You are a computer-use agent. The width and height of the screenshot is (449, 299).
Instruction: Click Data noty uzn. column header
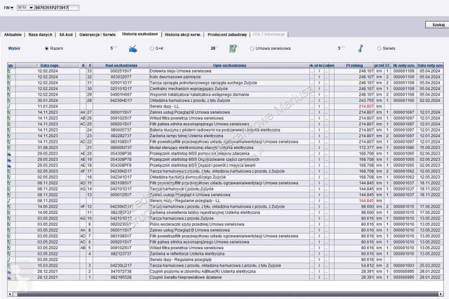tap(430, 66)
